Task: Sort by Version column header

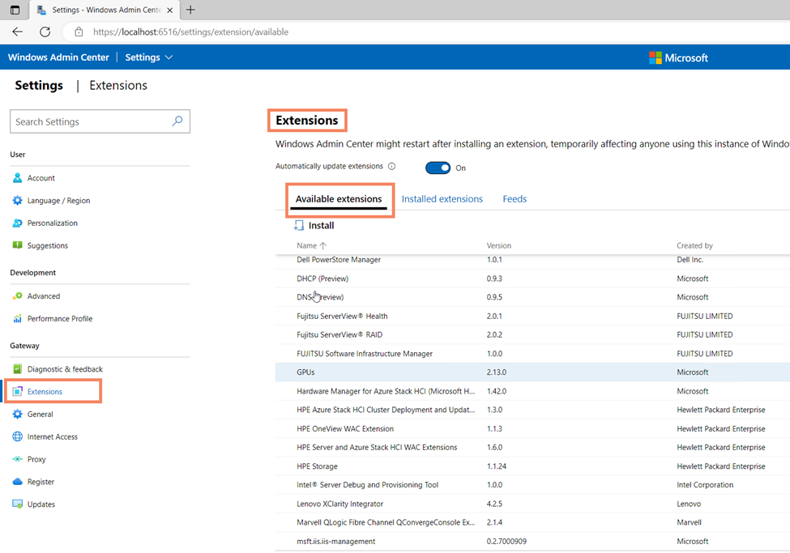Action: pos(499,246)
